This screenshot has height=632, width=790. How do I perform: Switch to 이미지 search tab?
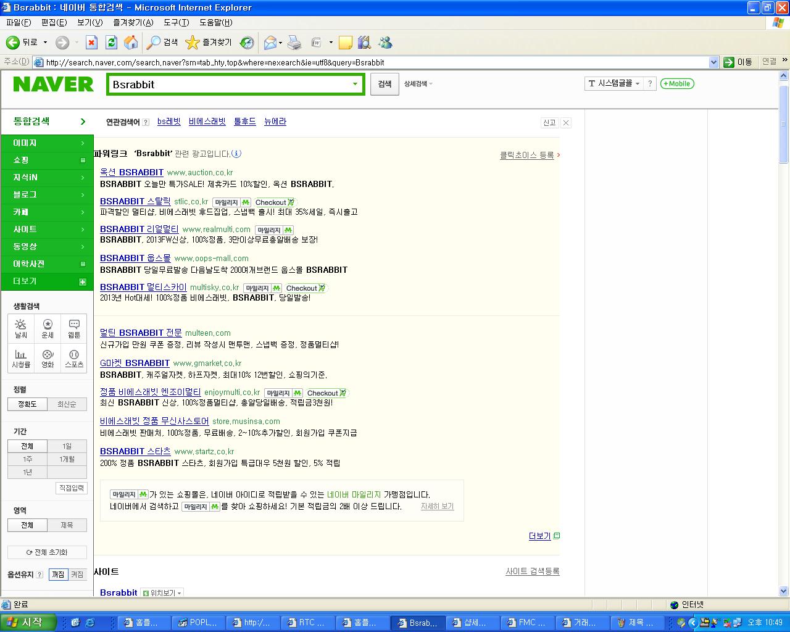(x=47, y=143)
